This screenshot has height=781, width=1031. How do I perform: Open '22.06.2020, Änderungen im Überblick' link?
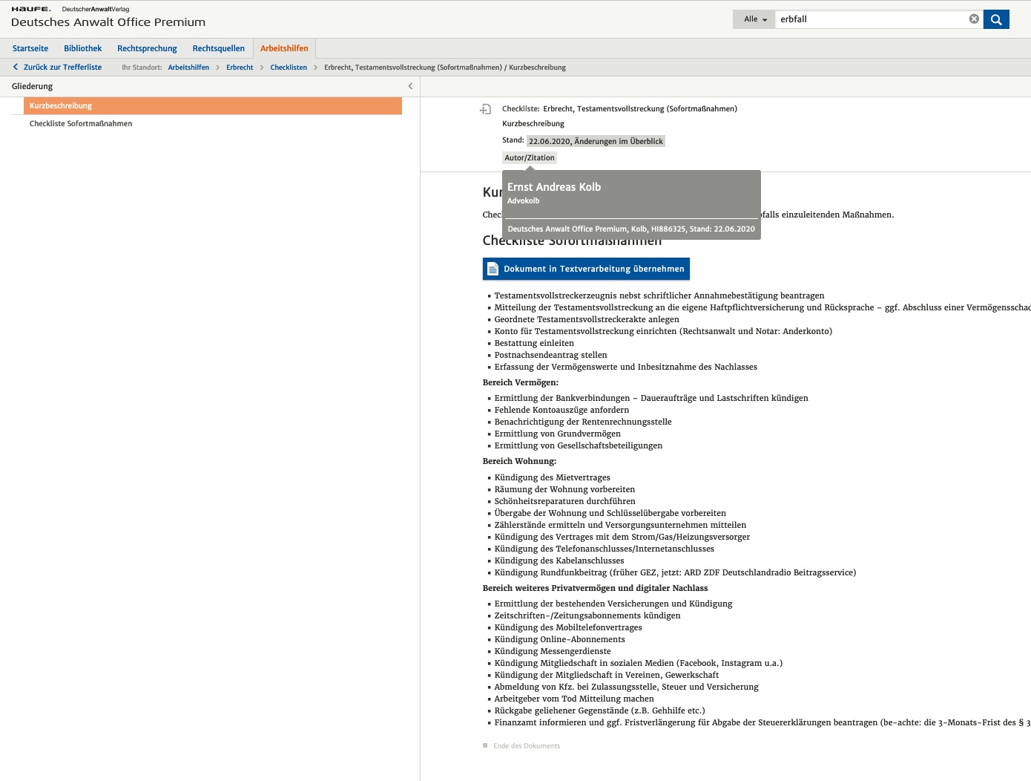[596, 141]
